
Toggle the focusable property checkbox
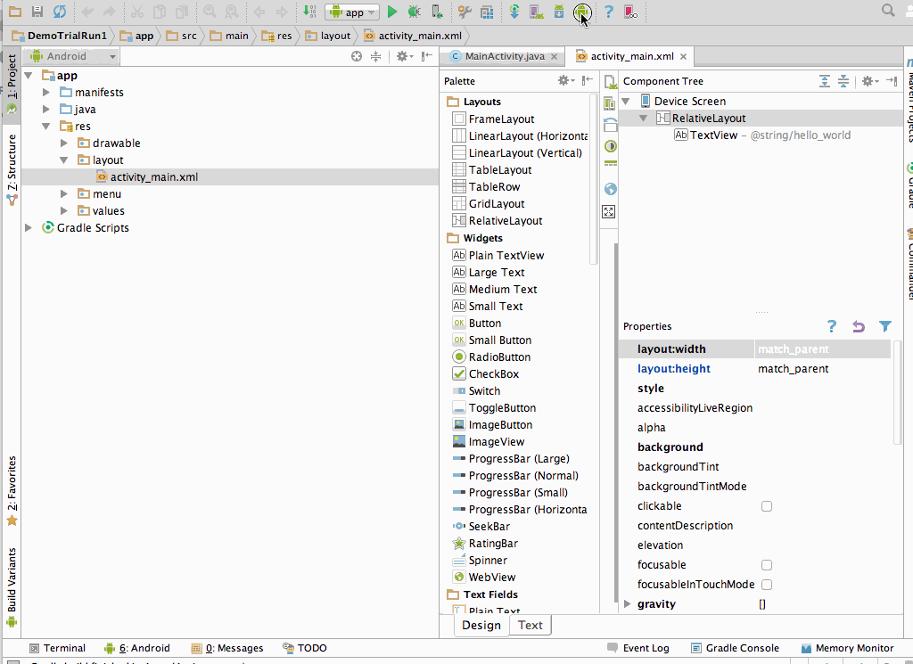tap(767, 565)
